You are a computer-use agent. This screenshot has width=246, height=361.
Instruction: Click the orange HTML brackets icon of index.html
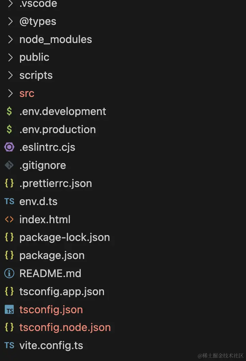[x=9, y=219]
